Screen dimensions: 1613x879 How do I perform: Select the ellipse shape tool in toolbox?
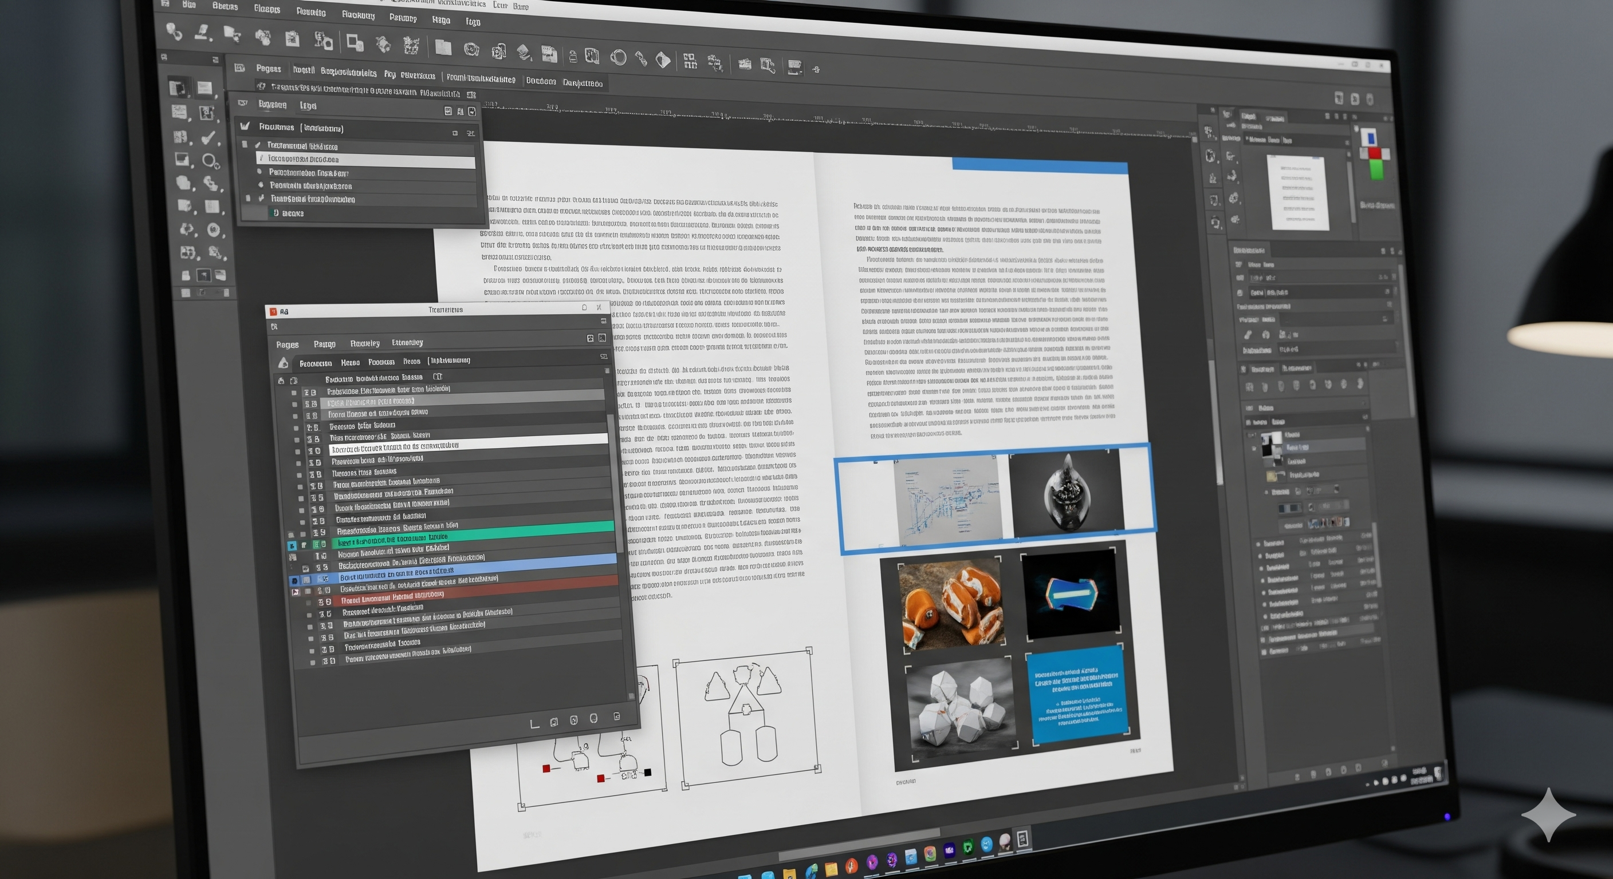pyautogui.click(x=210, y=161)
